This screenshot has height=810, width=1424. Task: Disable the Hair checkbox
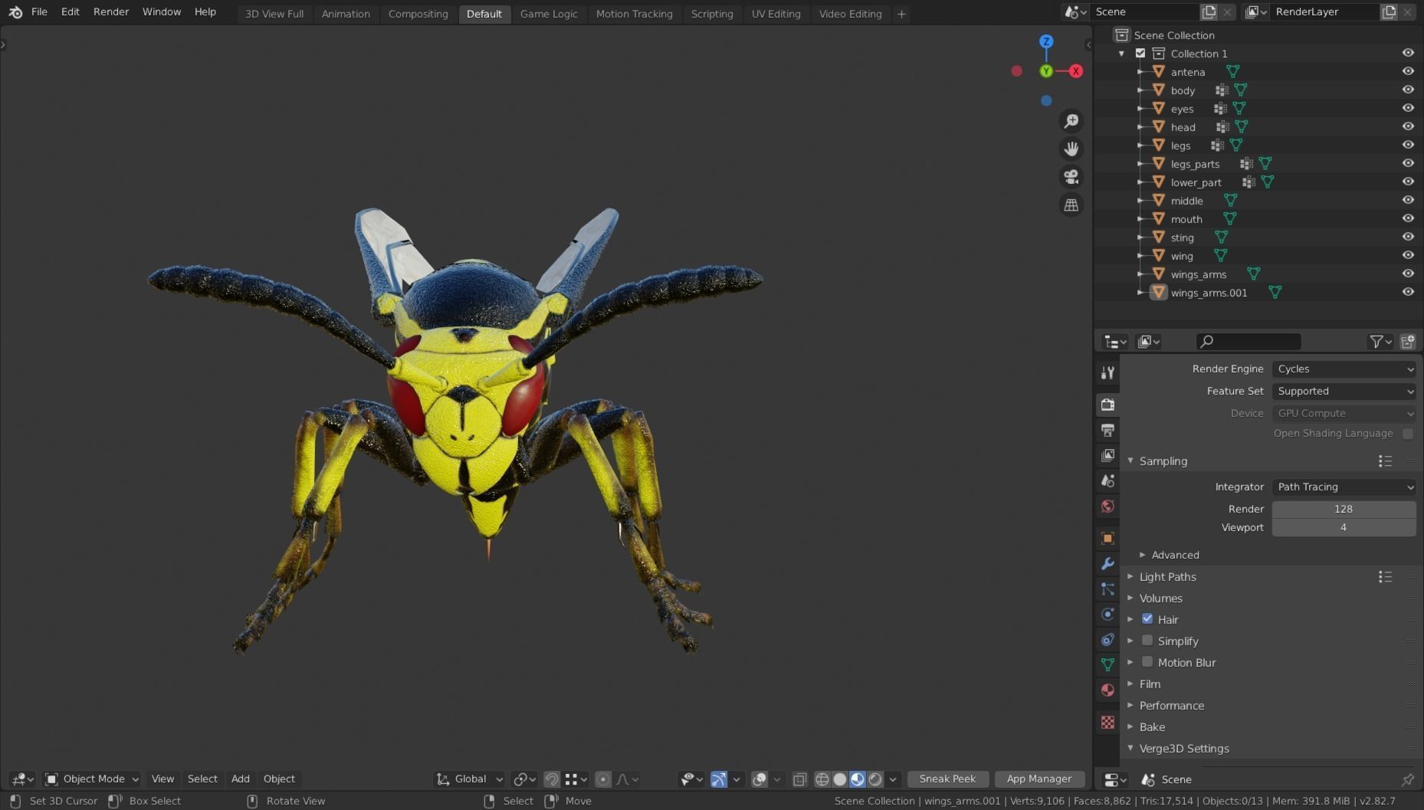point(1147,618)
